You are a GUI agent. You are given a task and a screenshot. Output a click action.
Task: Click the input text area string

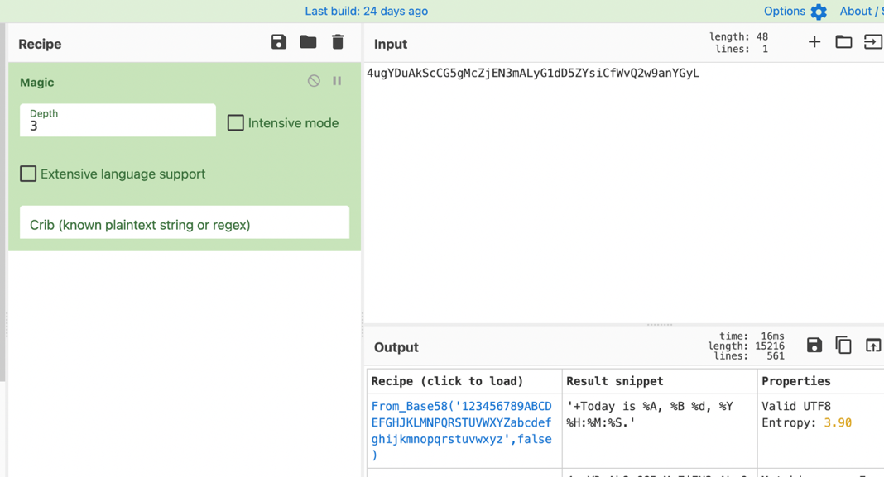click(x=533, y=74)
